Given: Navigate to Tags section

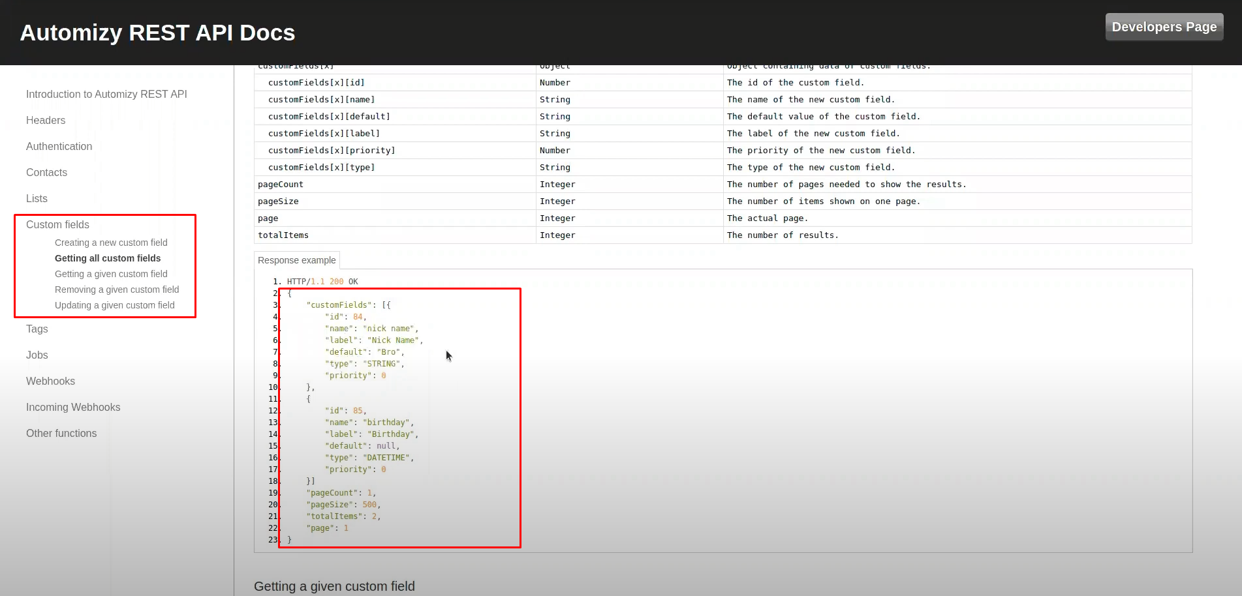Looking at the screenshot, I should (x=37, y=329).
